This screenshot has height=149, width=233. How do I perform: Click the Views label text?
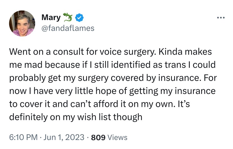(x=118, y=137)
